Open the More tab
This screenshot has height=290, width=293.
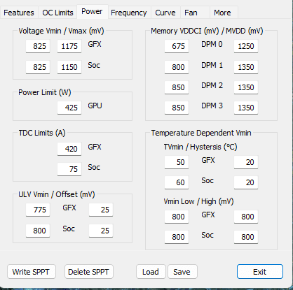(224, 13)
